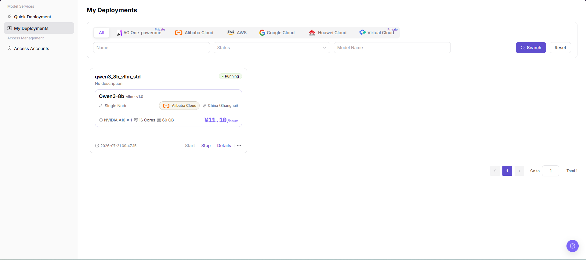
Task: Open Quick Deployment in the sidebar
Action: point(39,17)
